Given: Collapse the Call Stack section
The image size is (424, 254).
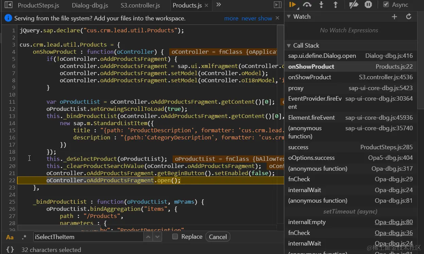Looking at the screenshot, I should pyautogui.click(x=289, y=46).
